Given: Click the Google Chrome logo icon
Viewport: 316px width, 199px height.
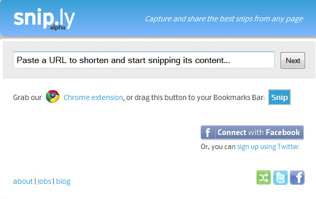Looking at the screenshot, I should tap(53, 96).
